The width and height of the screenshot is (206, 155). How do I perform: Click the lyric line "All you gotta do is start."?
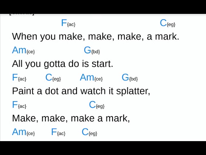coord(62,64)
